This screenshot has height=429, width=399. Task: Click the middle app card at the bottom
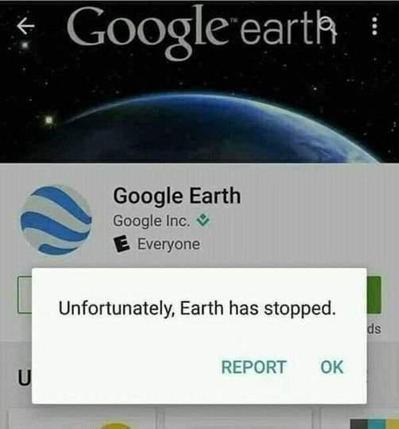(x=238, y=419)
